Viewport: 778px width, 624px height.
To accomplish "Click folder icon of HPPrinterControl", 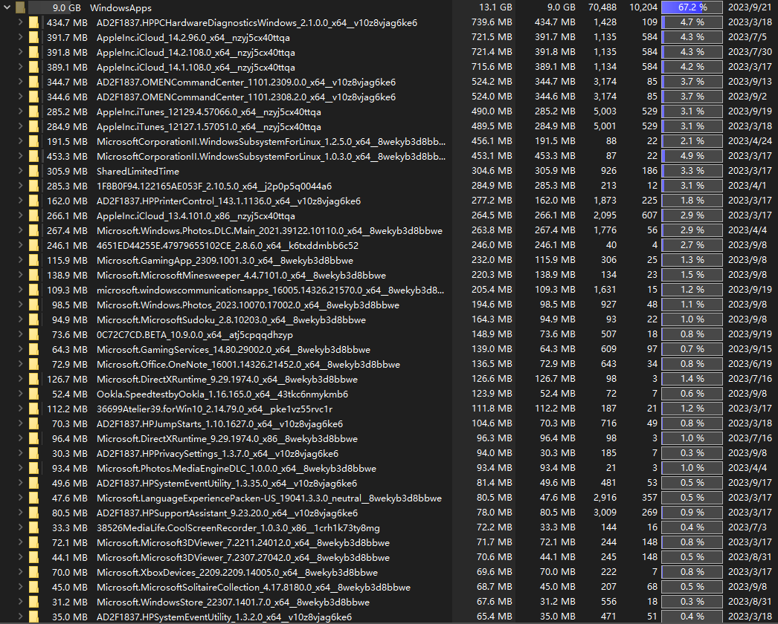I will pyautogui.click(x=33, y=201).
